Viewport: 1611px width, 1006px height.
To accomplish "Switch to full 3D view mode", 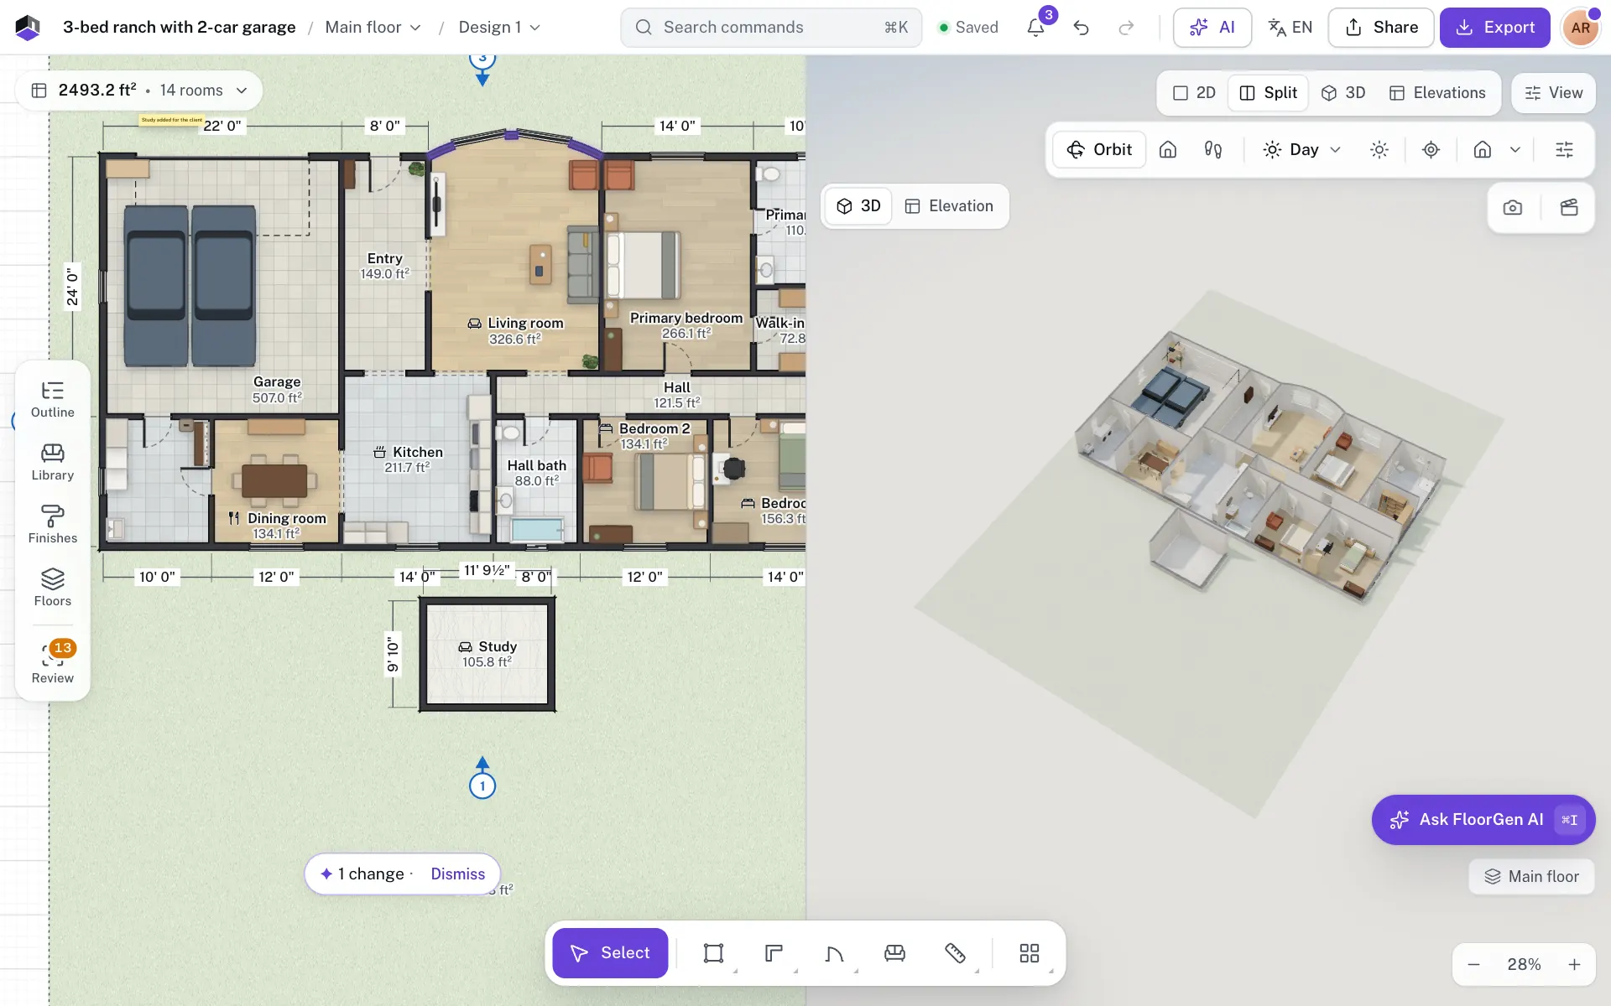I will point(1343,93).
